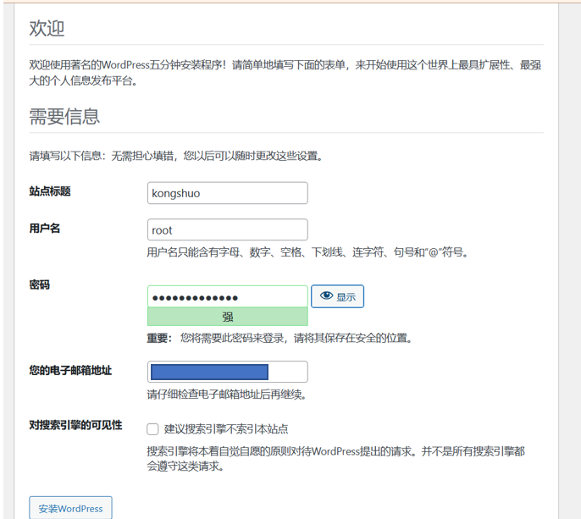Click the 建议搜索引擎不索引本站点 checkbox label text
This screenshot has height=519, width=581.
click(226, 429)
